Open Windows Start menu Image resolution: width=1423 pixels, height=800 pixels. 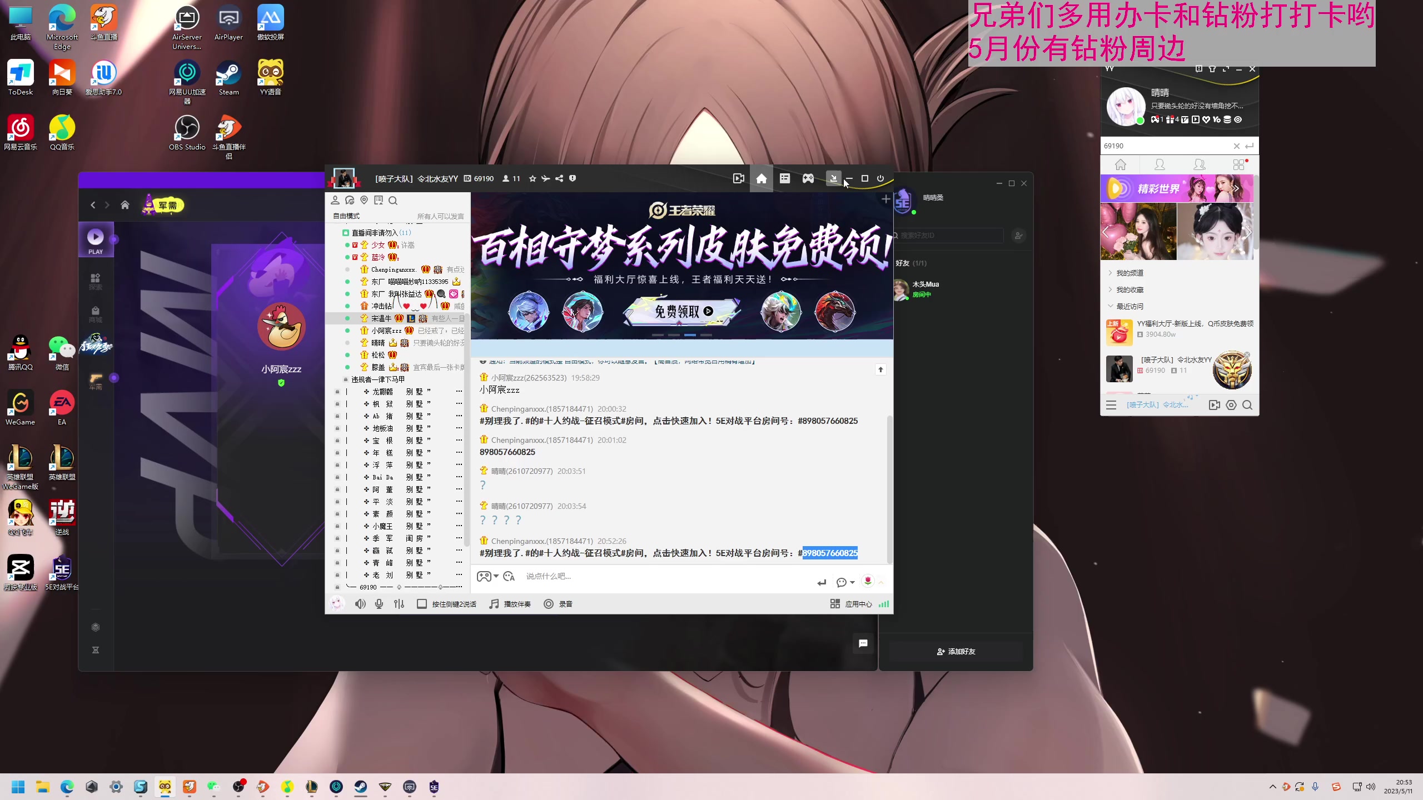[18, 787]
